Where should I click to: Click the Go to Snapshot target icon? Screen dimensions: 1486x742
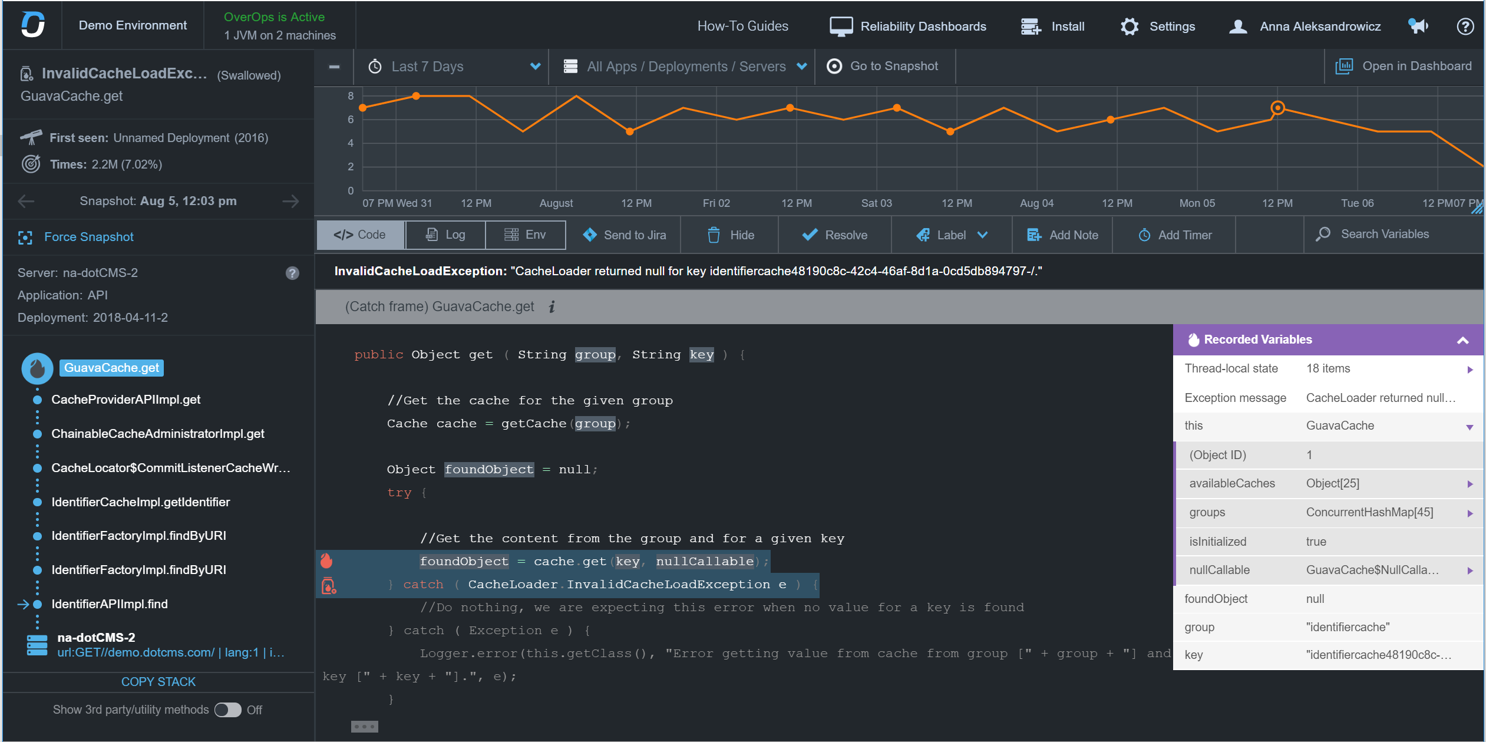(834, 66)
